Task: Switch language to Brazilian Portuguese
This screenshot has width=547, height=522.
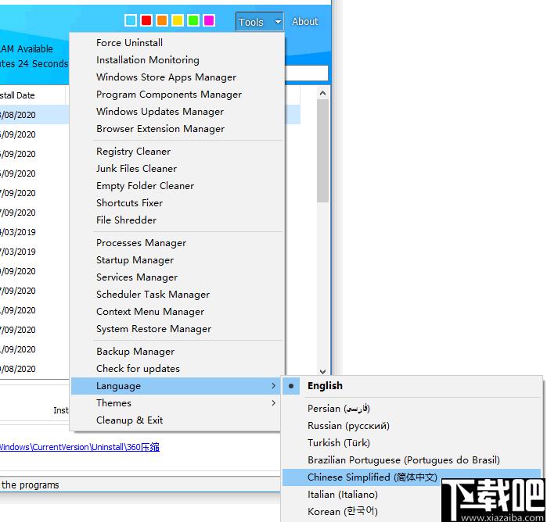Action: tap(412, 460)
